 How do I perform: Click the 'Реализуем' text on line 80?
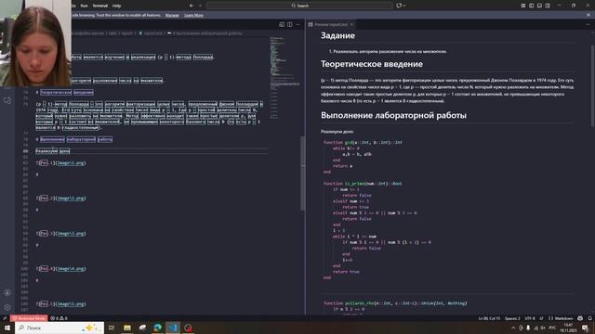46,151
